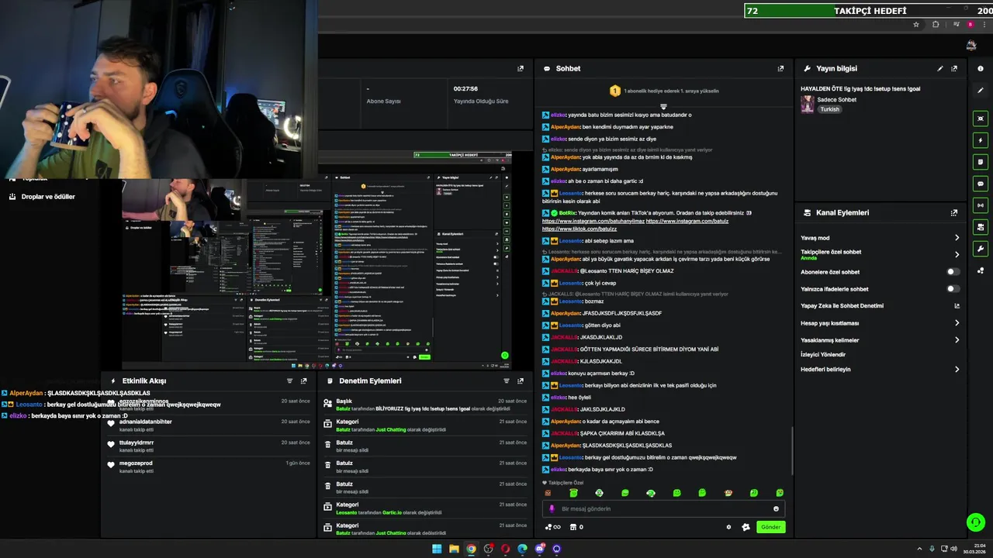Click the Başlık moderation entry

pyautogui.click(x=425, y=405)
